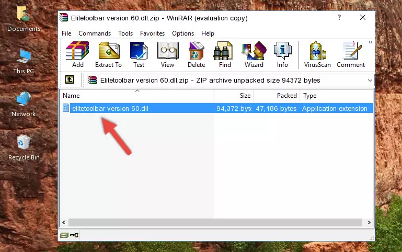
Task: Launch the Wizard tool
Action: 254,54
